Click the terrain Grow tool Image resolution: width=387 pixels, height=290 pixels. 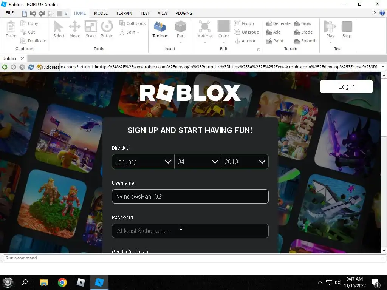302,23
